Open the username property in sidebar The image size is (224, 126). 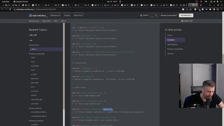pos(35,104)
